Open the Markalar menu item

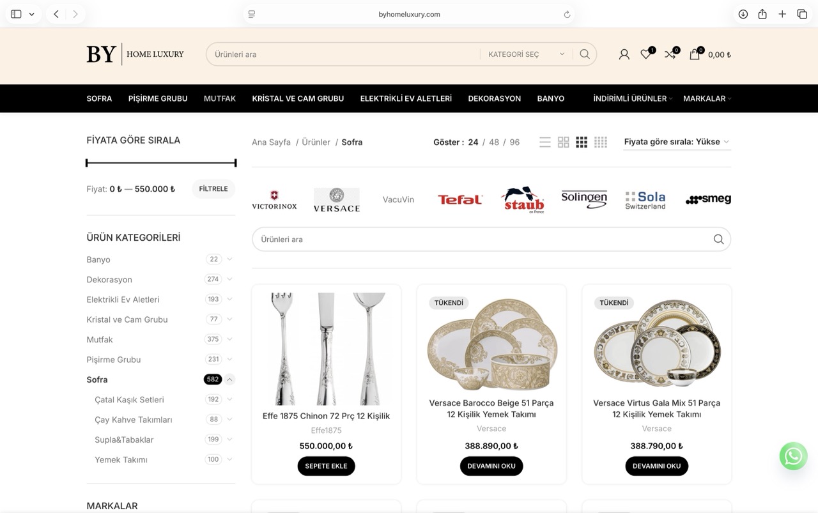704,98
